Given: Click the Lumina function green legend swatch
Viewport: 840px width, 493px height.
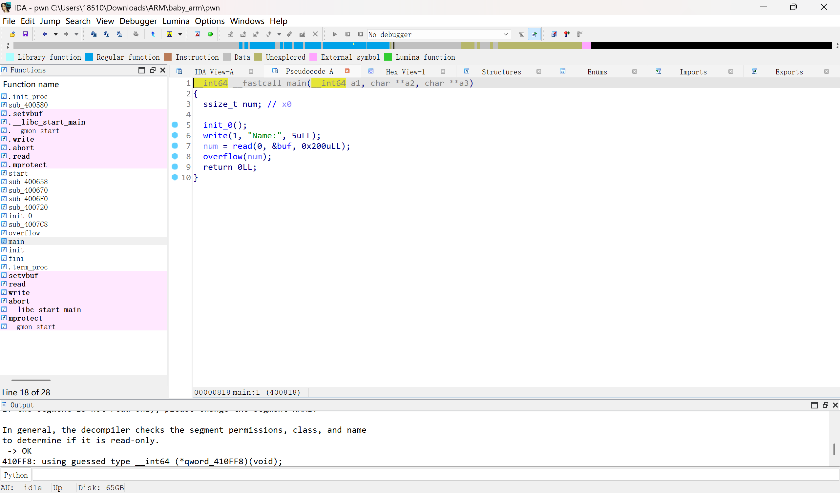Looking at the screenshot, I should [x=388, y=57].
